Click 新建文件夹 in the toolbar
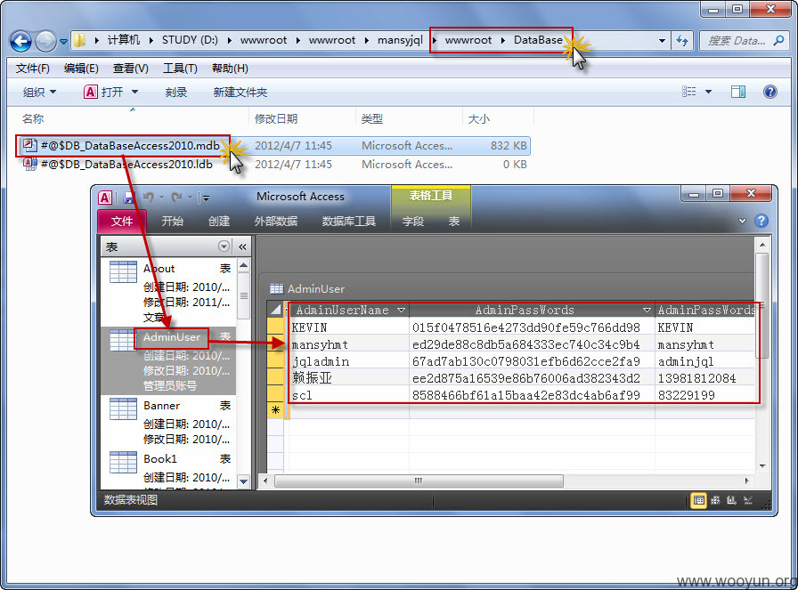Image resolution: width=798 pixels, height=590 pixels. coord(240,92)
